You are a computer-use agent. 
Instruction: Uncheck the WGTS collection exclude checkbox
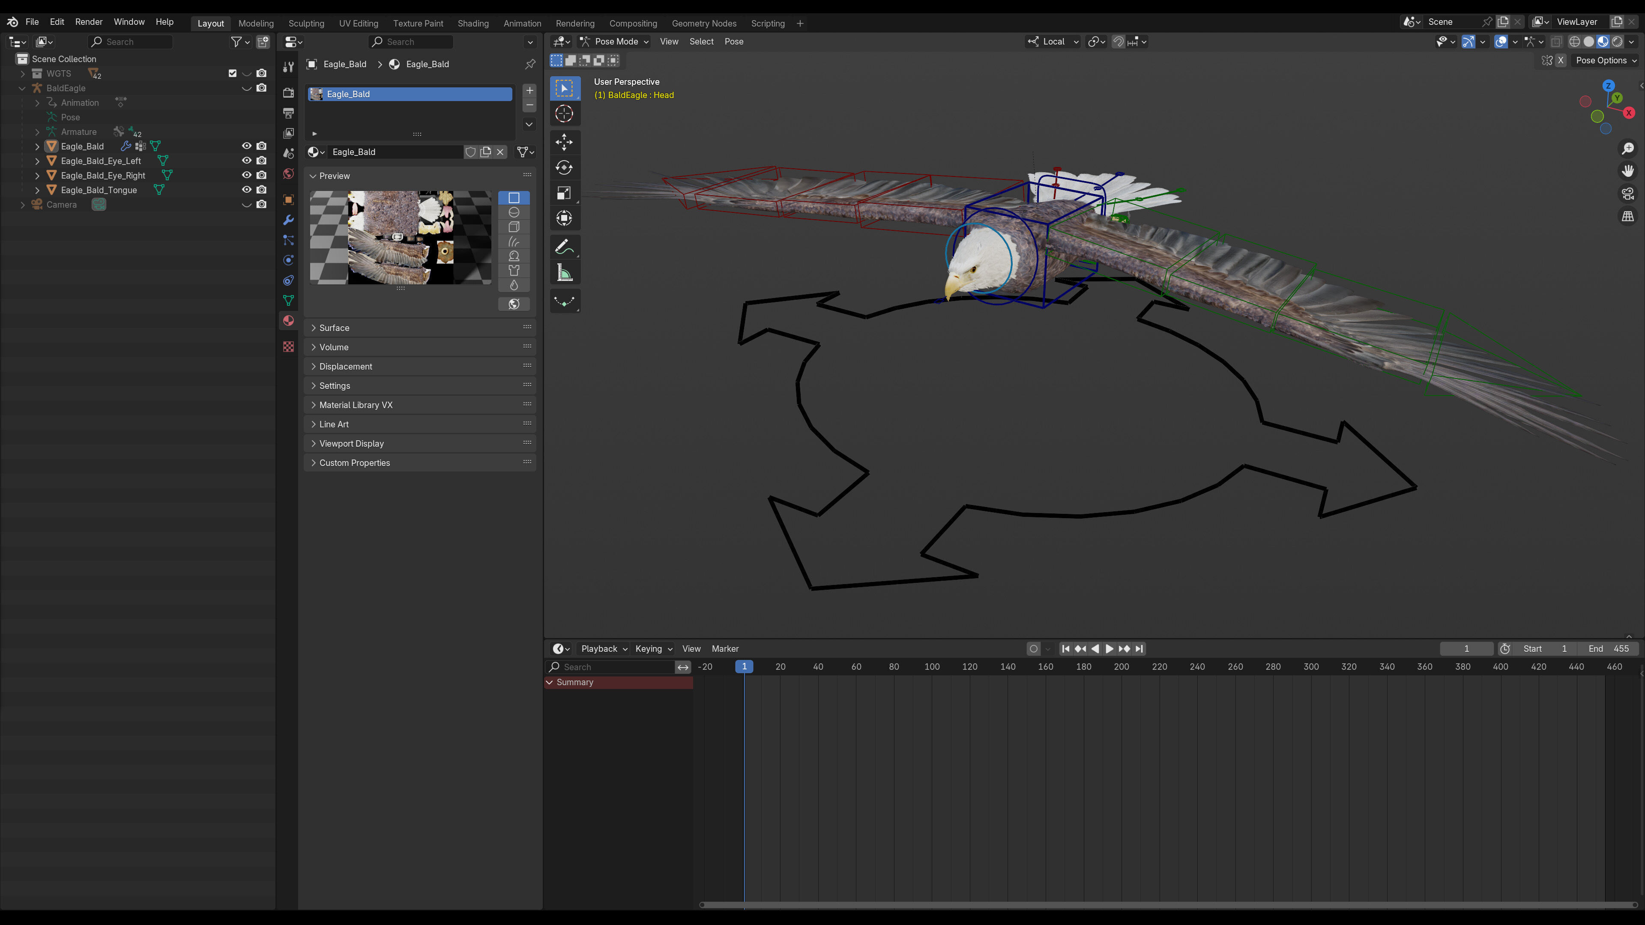tap(233, 73)
